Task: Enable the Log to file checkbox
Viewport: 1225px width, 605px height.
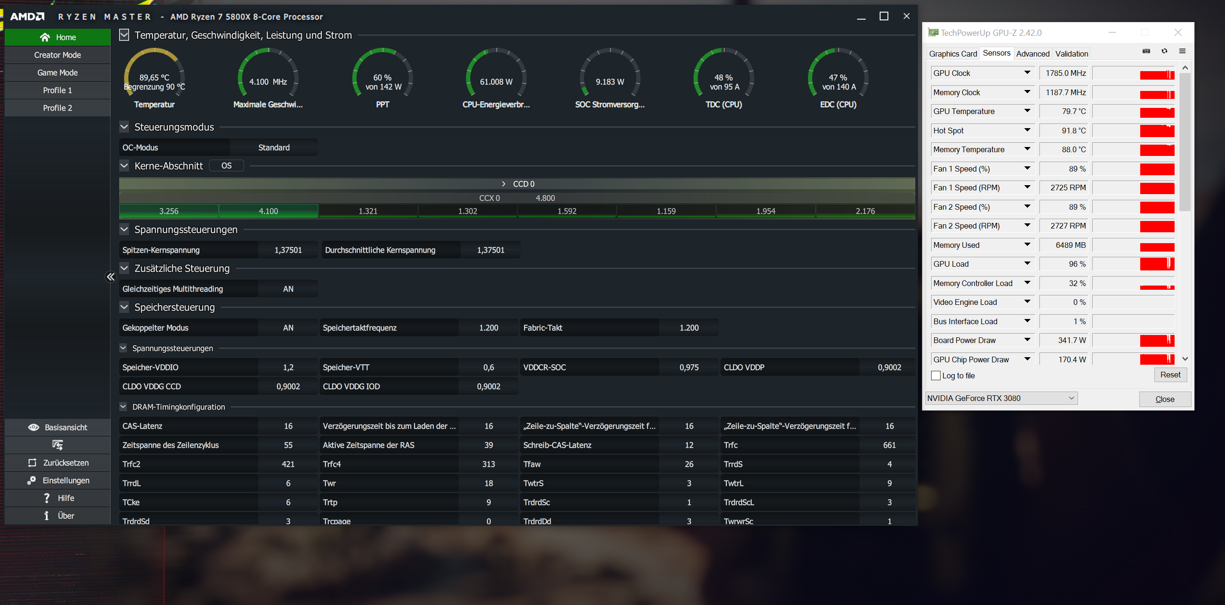Action: tap(935, 376)
